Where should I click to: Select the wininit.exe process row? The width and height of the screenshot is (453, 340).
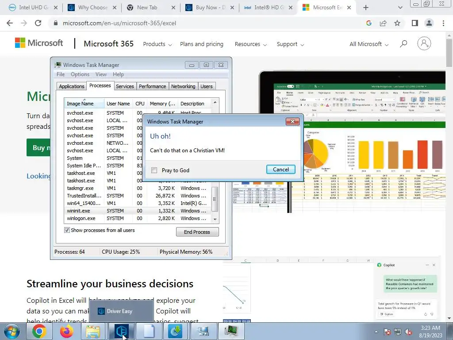(138, 211)
